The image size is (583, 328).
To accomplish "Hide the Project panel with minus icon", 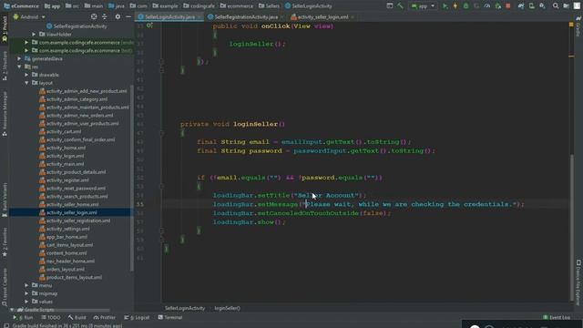I will pyautogui.click(x=128, y=16).
